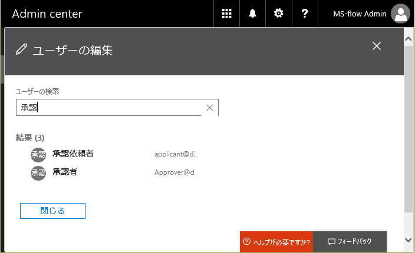
Task: Open the notifications bell
Action: pos(253,14)
